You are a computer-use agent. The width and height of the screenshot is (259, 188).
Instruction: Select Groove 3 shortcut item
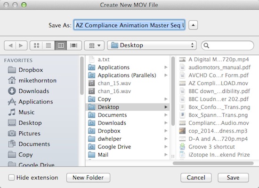(218, 147)
